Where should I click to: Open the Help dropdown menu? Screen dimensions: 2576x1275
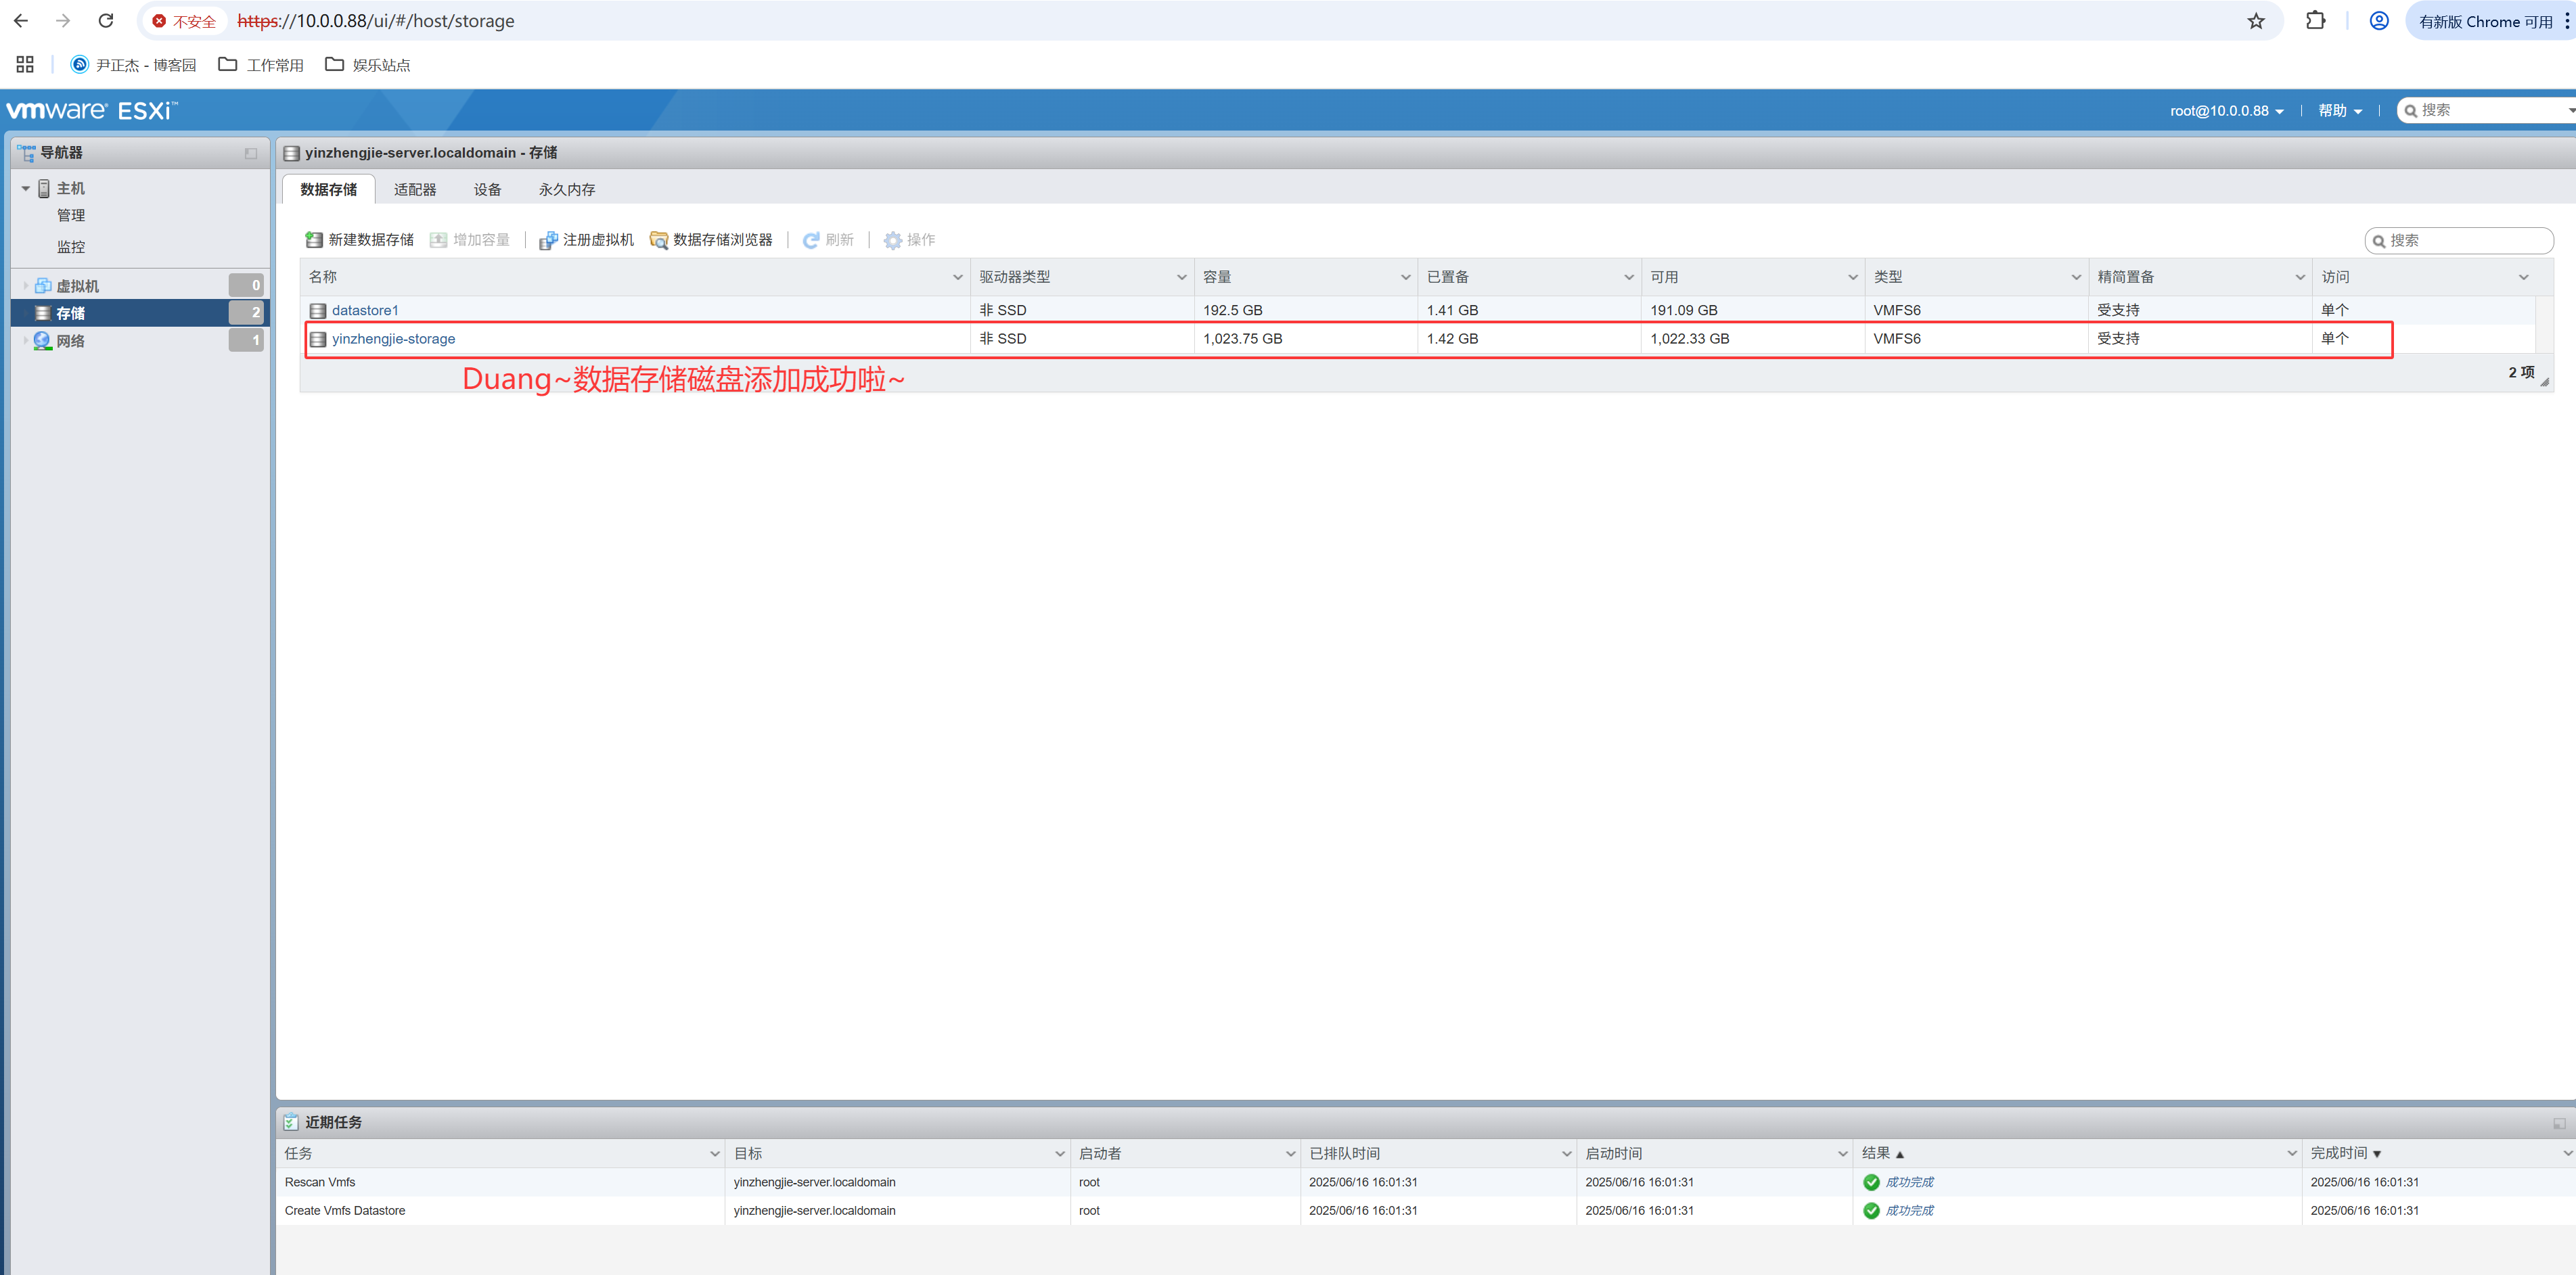[2340, 111]
